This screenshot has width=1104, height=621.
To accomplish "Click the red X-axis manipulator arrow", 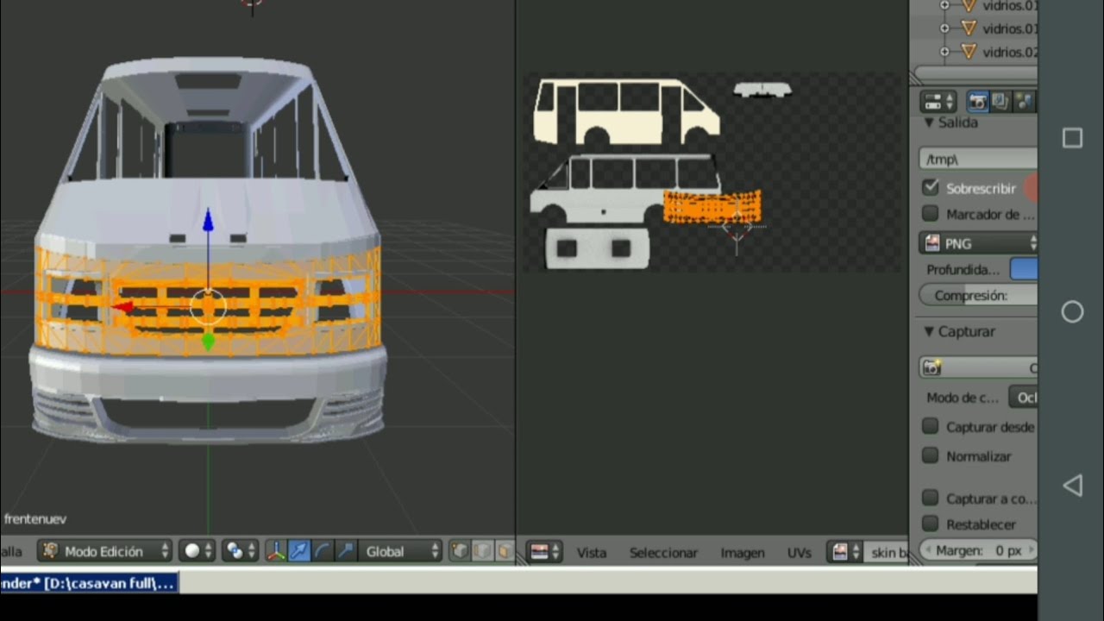I will [x=122, y=306].
